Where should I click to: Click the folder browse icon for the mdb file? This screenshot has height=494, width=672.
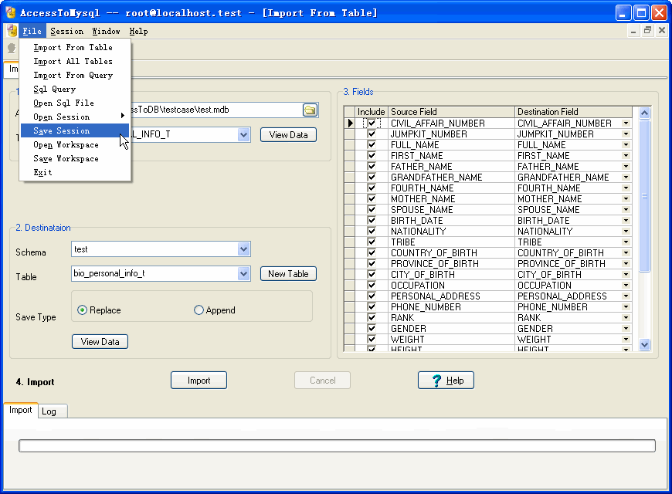tap(310, 110)
